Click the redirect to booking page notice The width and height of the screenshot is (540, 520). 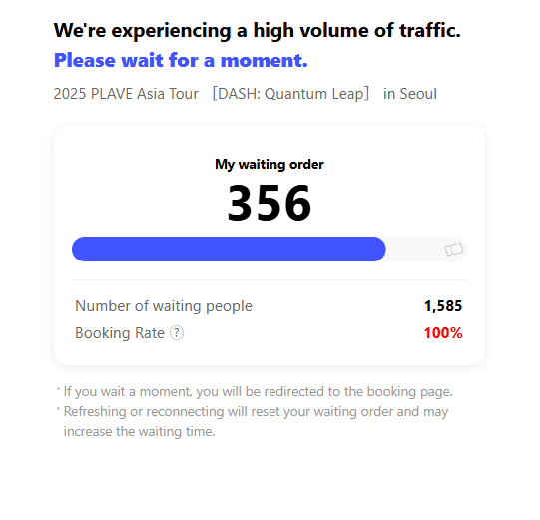point(258,392)
